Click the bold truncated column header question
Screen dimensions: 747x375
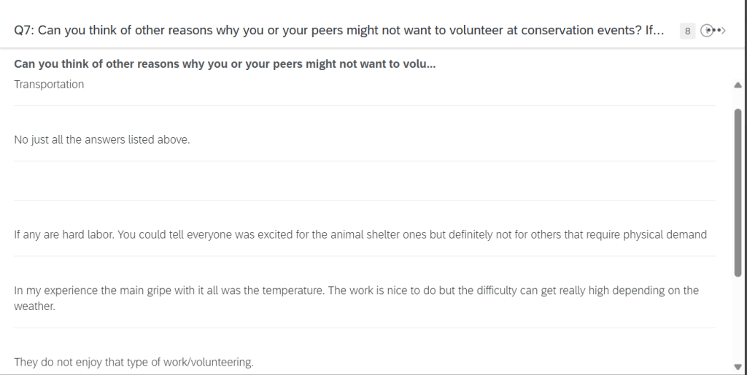pos(225,64)
